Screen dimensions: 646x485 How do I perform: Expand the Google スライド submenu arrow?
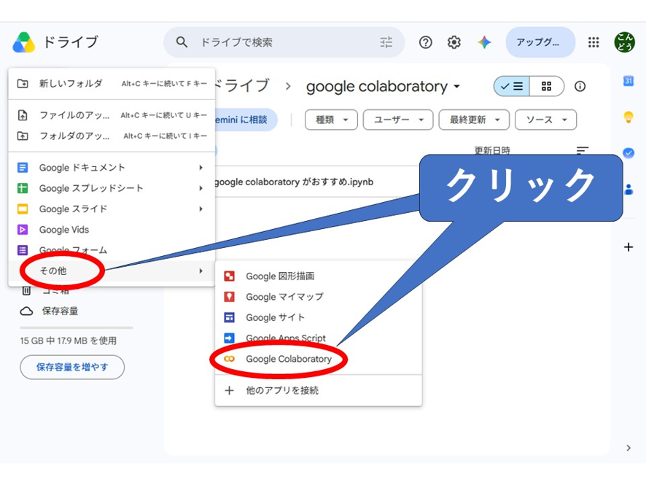[x=201, y=209]
